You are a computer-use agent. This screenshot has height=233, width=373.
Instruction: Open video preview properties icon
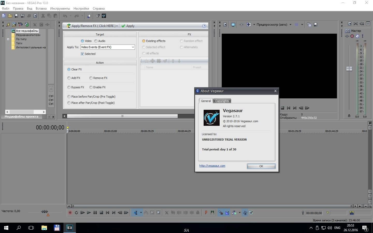tap(225, 25)
